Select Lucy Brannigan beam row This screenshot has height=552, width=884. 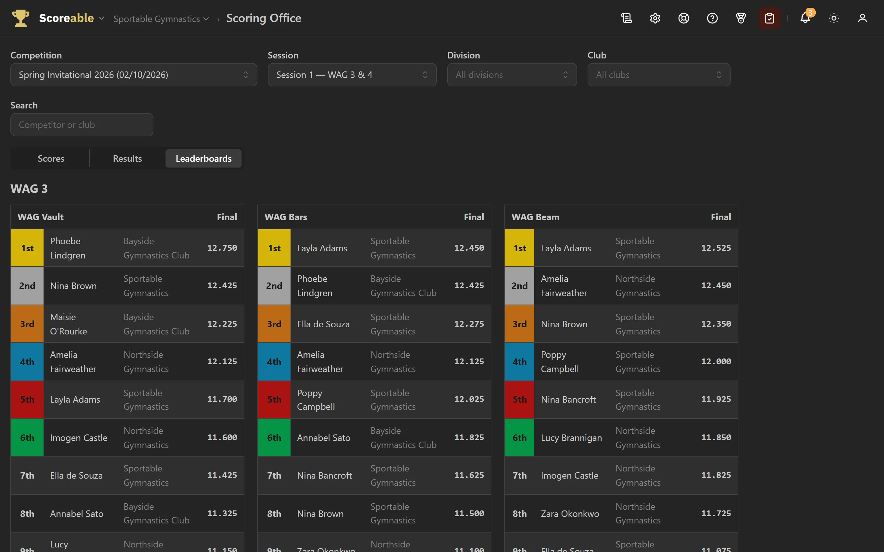[x=621, y=437]
